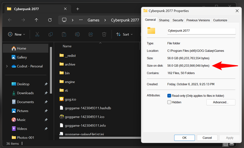Expand the Codrut - Personal tree node
Image resolution: width=244 pixels, height=148 pixels.
pyautogui.click(x=7, y=66)
